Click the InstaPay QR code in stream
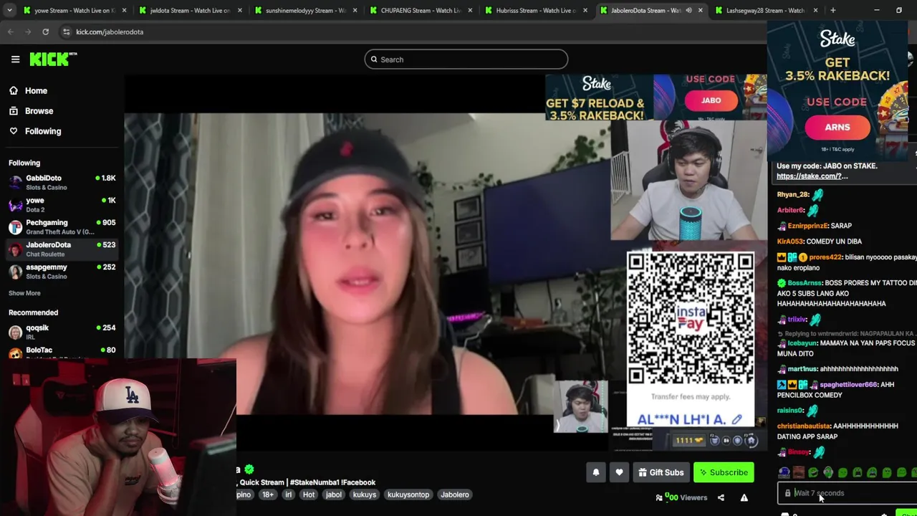This screenshot has height=516, width=917. point(691,317)
